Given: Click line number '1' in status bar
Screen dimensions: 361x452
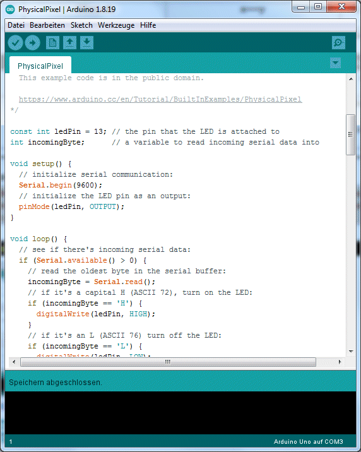Looking at the screenshot, I should tap(11, 442).
